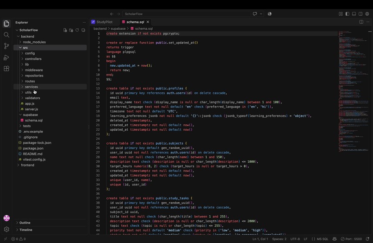Open the globe icon in title bar
Screen dimensions: 373x243
367,14
